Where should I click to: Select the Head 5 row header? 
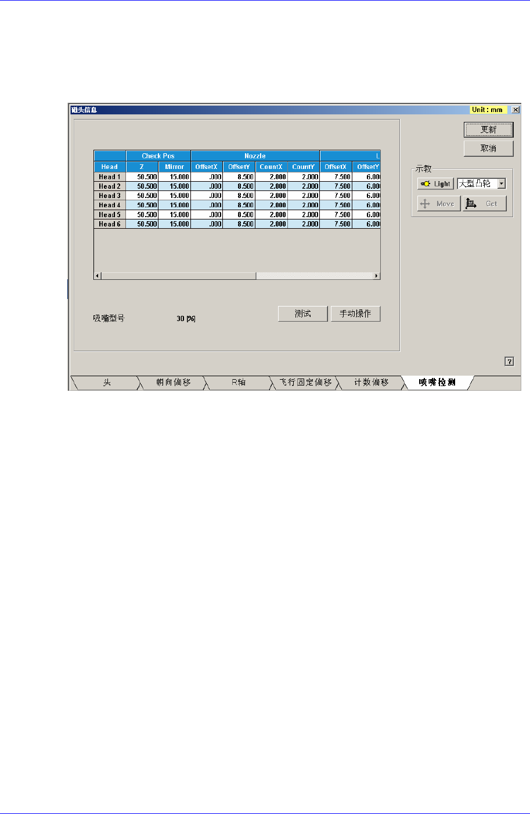click(x=110, y=214)
